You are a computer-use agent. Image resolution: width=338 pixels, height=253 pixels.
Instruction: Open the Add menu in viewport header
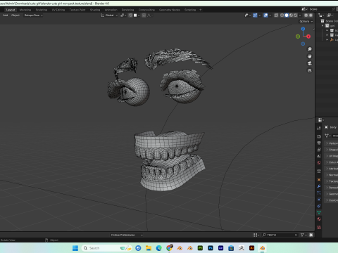click(5, 15)
